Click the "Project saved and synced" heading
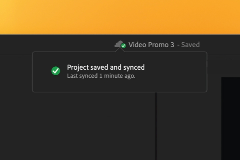The image size is (240, 160). point(106,67)
